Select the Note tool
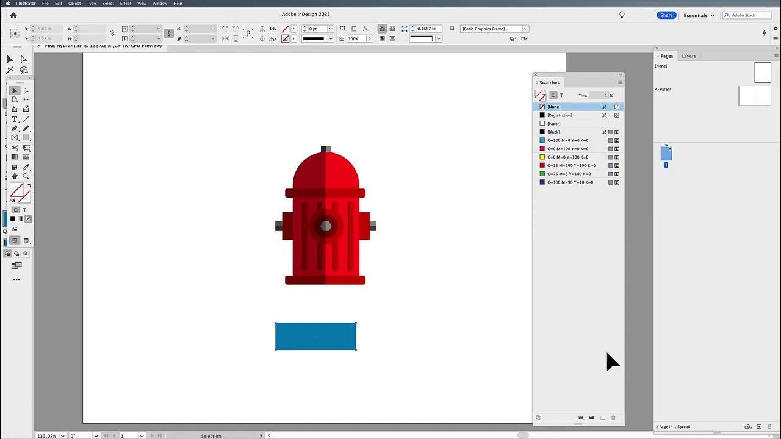Image resolution: width=781 pixels, height=439 pixels. (x=15, y=167)
